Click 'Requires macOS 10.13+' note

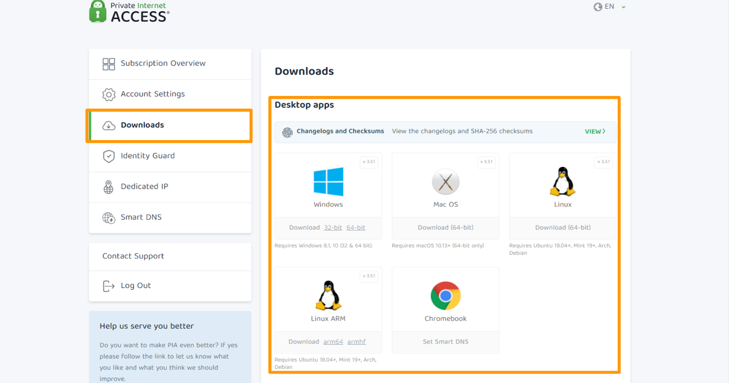tap(438, 246)
